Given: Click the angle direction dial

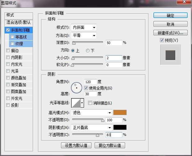Looking at the screenshot, I should pos(77,88).
